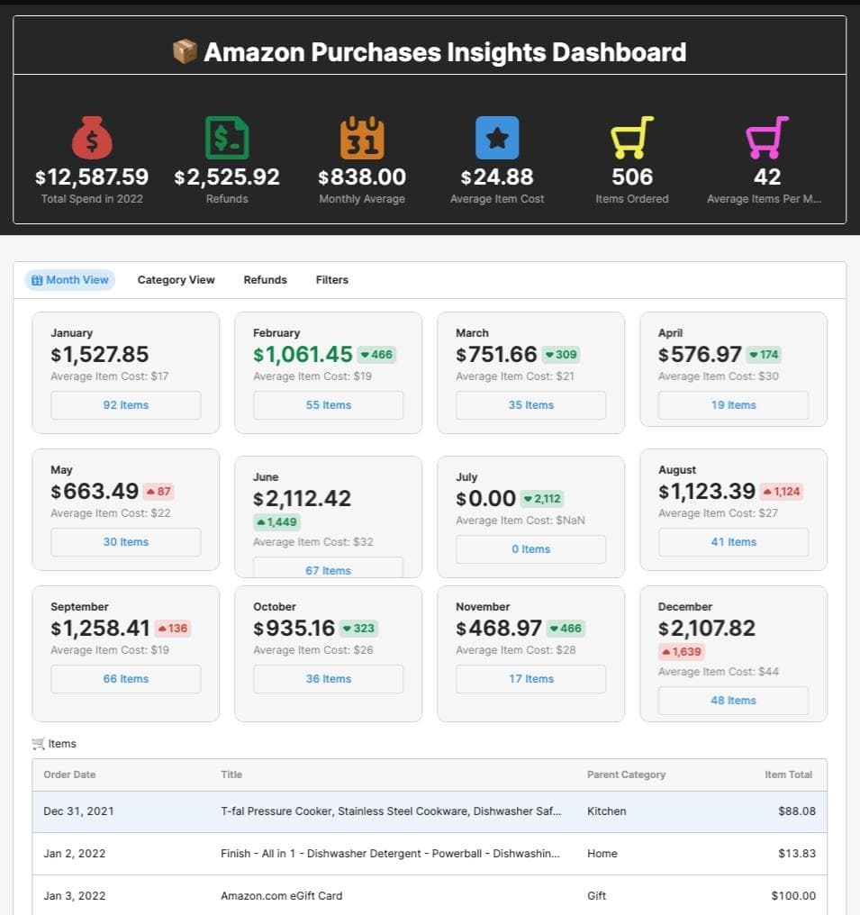Click the 67 Items button in the June card

tap(328, 570)
